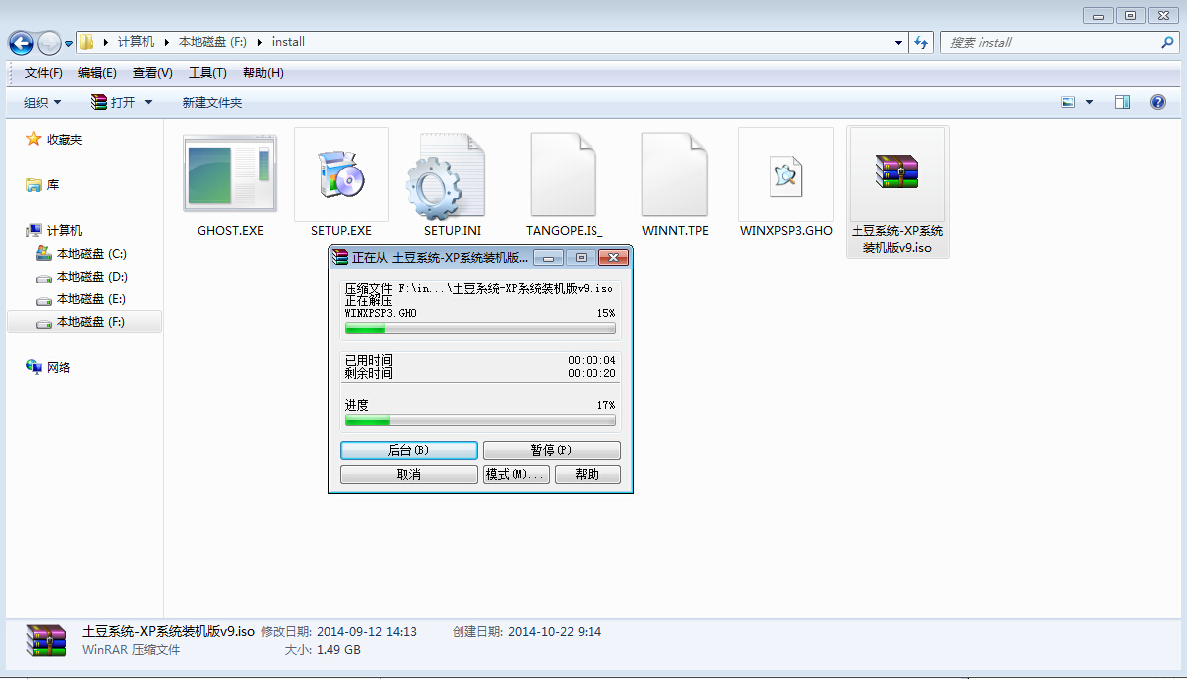Toggle the preview pane icon
The image size is (1187, 679).
1121,102
